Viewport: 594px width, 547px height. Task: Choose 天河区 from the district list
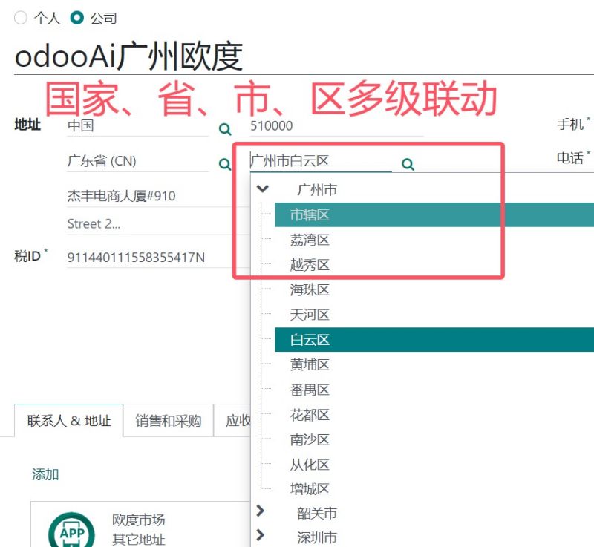310,315
